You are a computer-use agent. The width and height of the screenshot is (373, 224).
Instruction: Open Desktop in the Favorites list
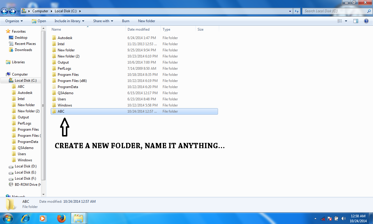(x=21, y=38)
